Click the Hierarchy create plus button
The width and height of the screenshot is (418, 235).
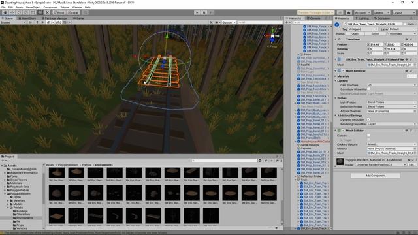(287, 22)
